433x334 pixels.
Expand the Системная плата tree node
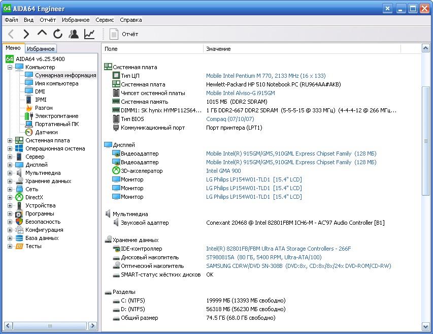pos(10,140)
